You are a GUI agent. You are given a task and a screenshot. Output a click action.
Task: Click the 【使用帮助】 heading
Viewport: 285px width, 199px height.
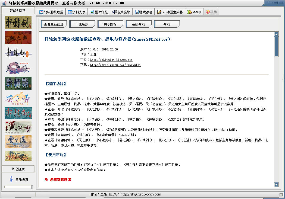point(56,155)
